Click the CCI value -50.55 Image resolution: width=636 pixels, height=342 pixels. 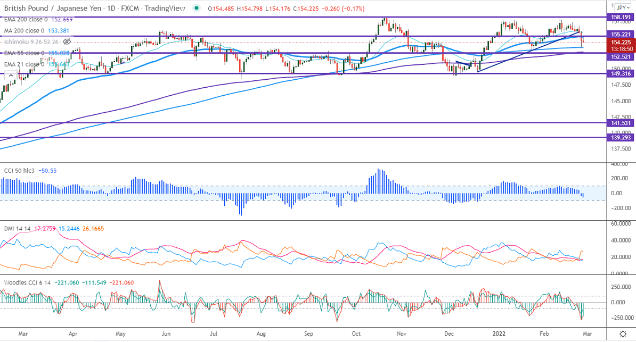[47, 171]
